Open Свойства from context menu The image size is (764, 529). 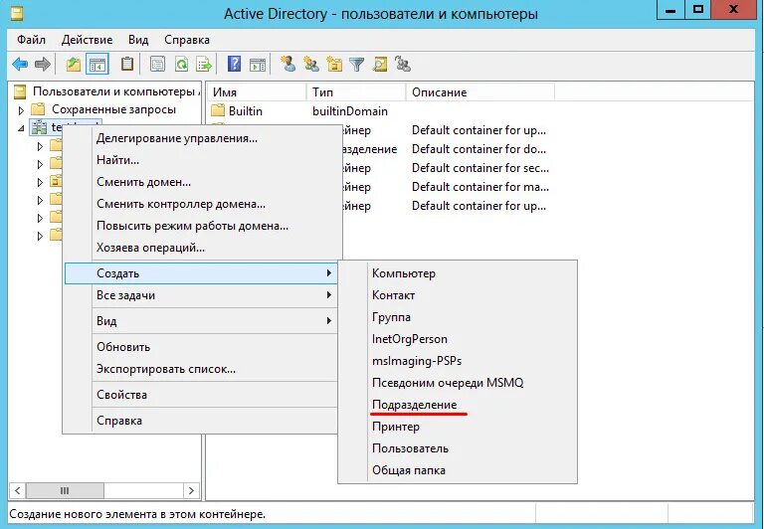tap(201, 395)
